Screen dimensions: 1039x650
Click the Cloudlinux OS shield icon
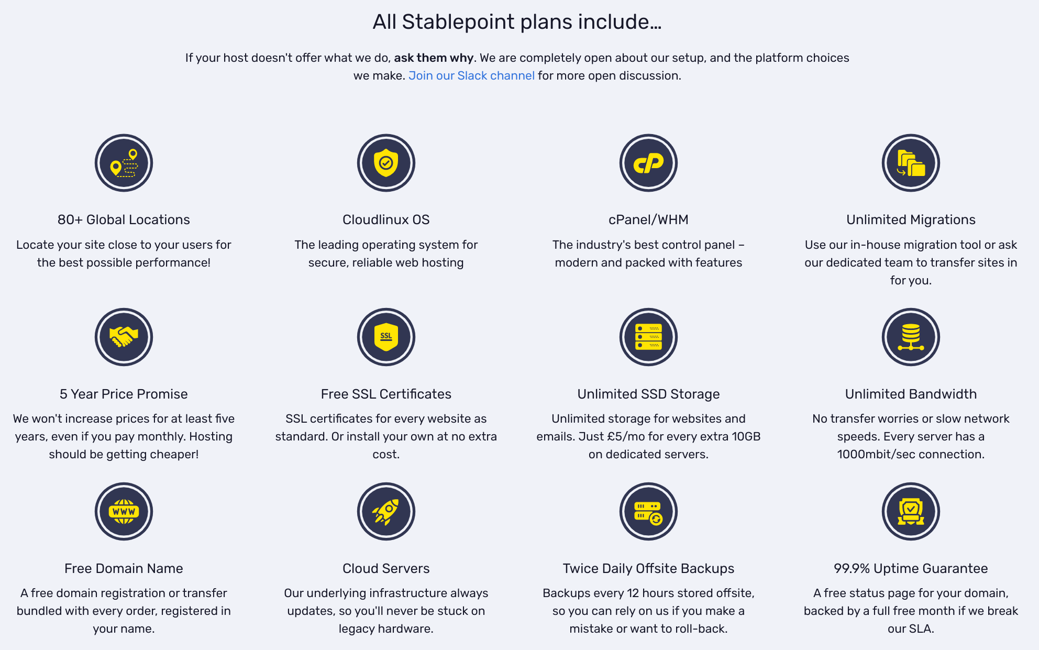(x=386, y=163)
